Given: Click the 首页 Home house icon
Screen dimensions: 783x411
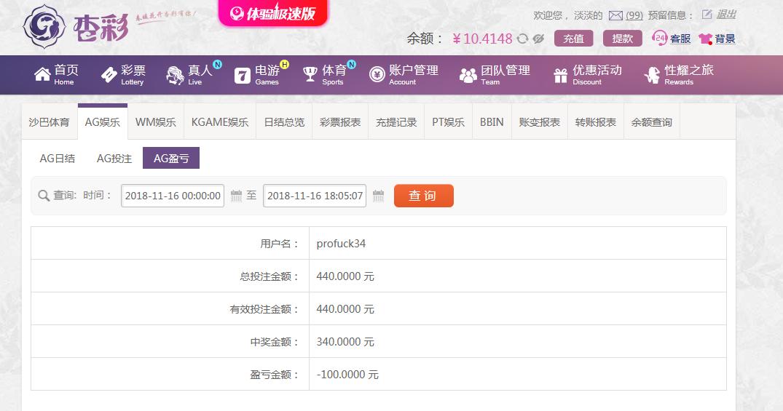Looking at the screenshot, I should [x=42, y=74].
